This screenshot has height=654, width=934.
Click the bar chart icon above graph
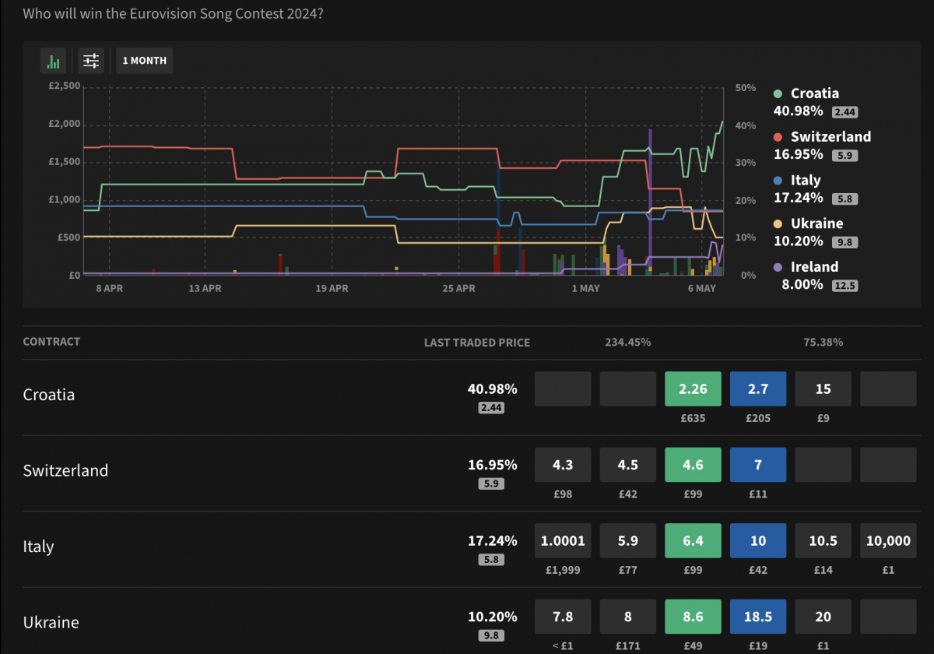54,61
